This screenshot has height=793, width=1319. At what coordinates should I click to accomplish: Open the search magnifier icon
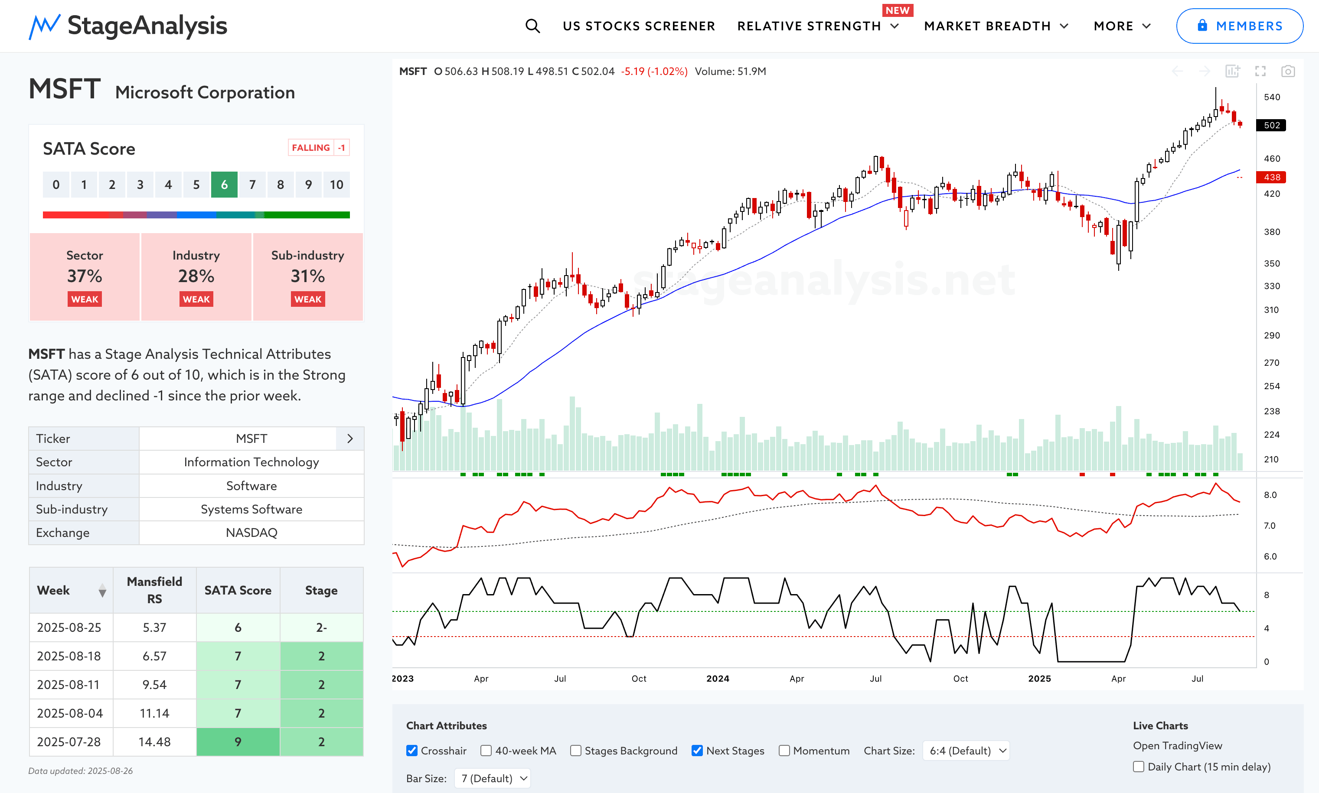pos(532,26)
